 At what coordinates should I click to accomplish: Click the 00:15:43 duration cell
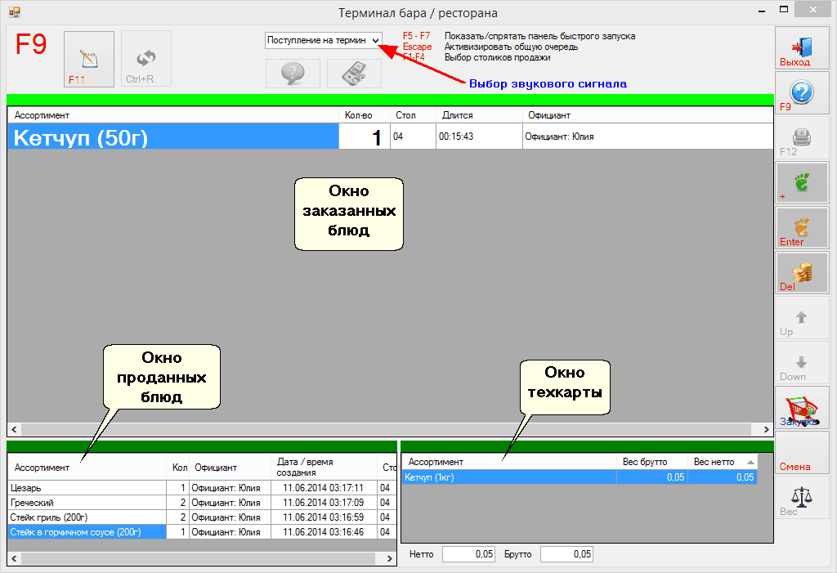click(479, 137)
